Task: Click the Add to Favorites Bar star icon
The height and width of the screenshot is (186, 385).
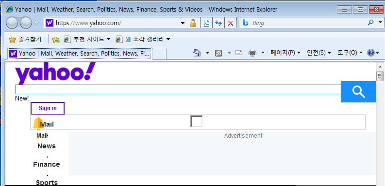Action: coord(56,39)
